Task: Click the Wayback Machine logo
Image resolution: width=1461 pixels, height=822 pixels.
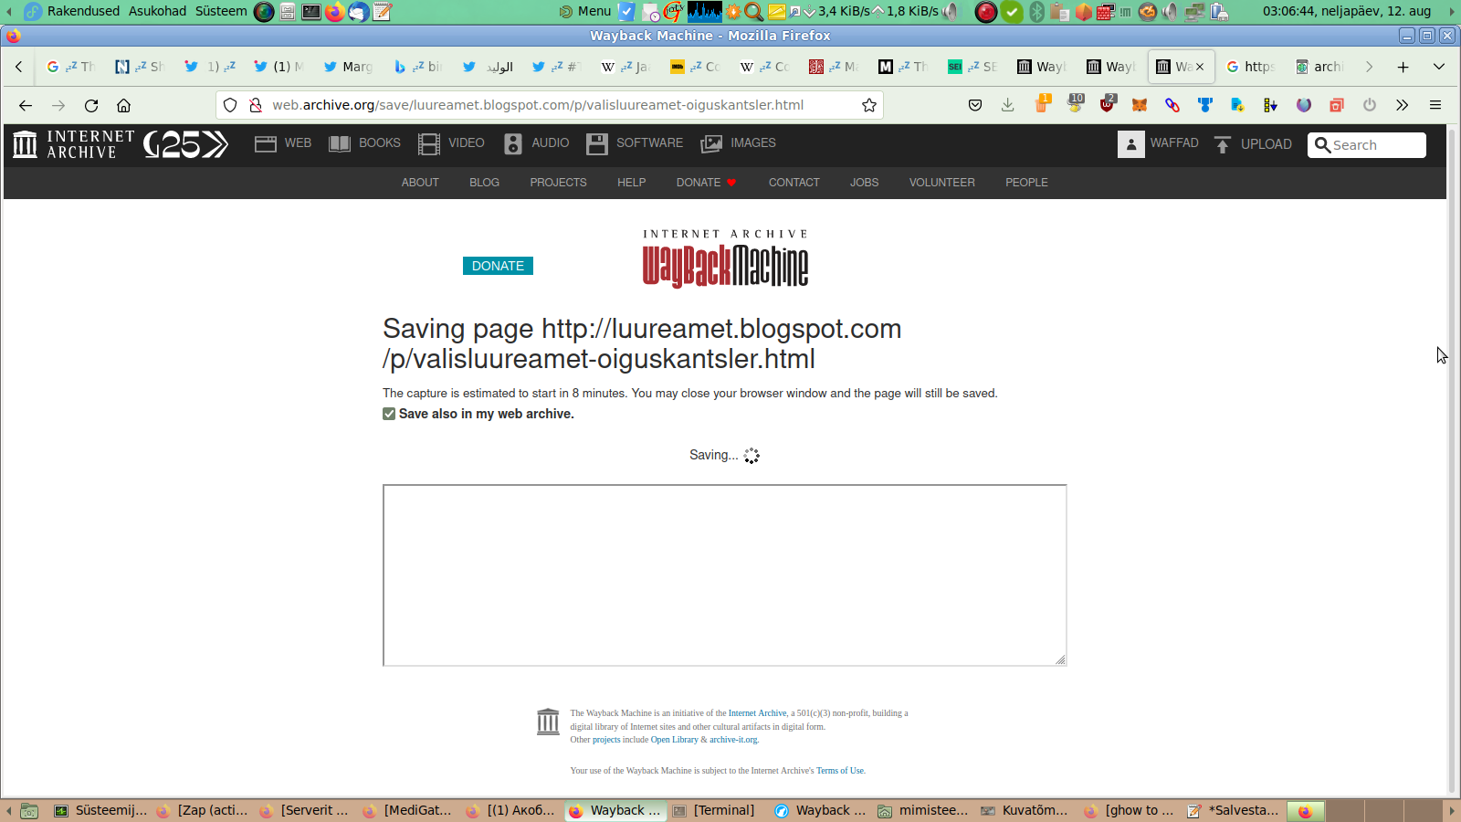Action: (725, 258)
